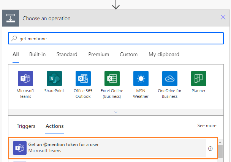The image size is (231, 162).
Task: Switch to the Triggers tab
Action: tap(26, 126)
